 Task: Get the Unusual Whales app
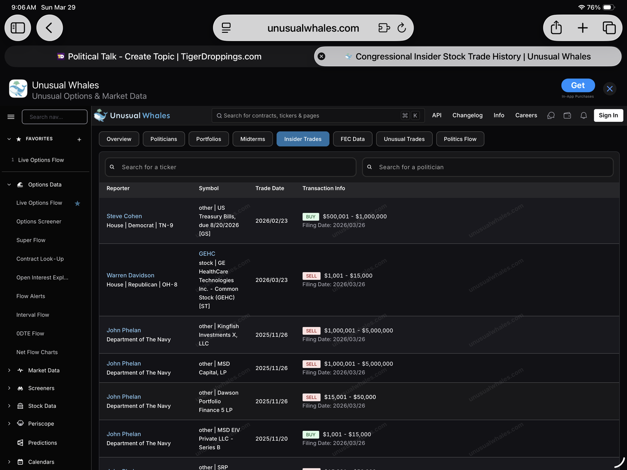click(x=578, y=85)
